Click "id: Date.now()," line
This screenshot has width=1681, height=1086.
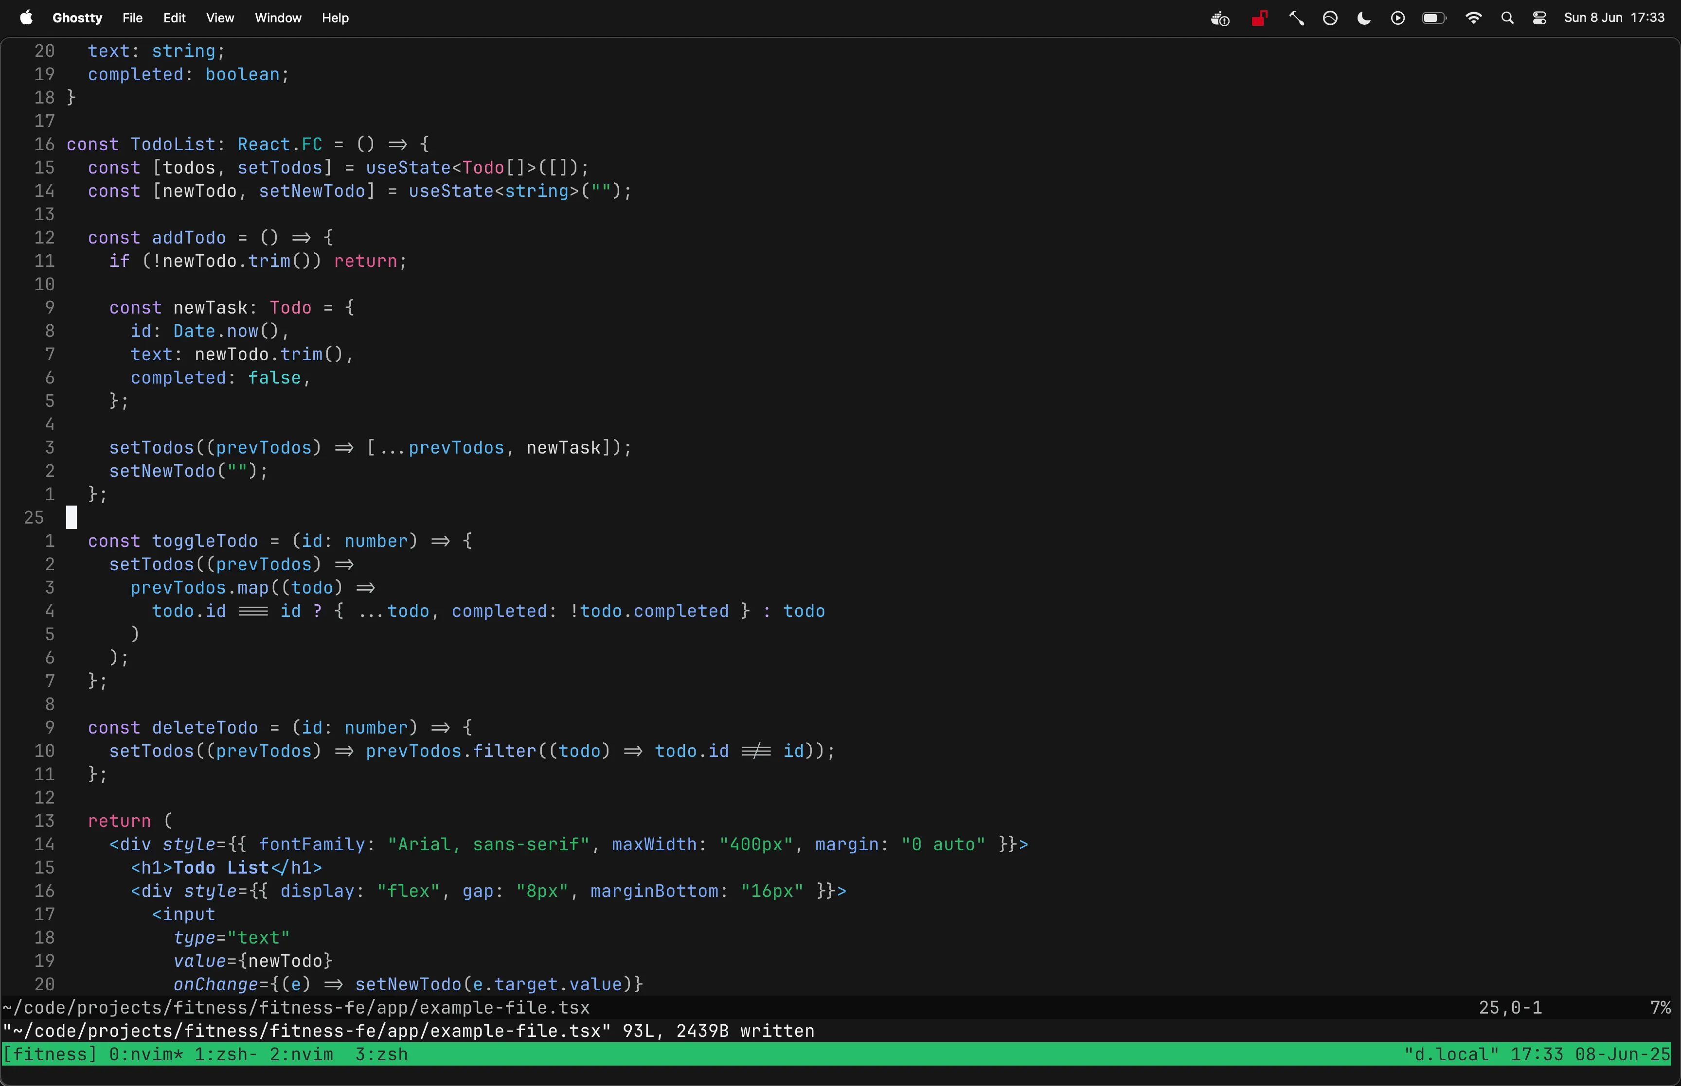click(x=210, y=331)
